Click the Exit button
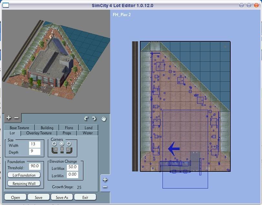This screenshot has height=205, width=262. pos(85,197)
